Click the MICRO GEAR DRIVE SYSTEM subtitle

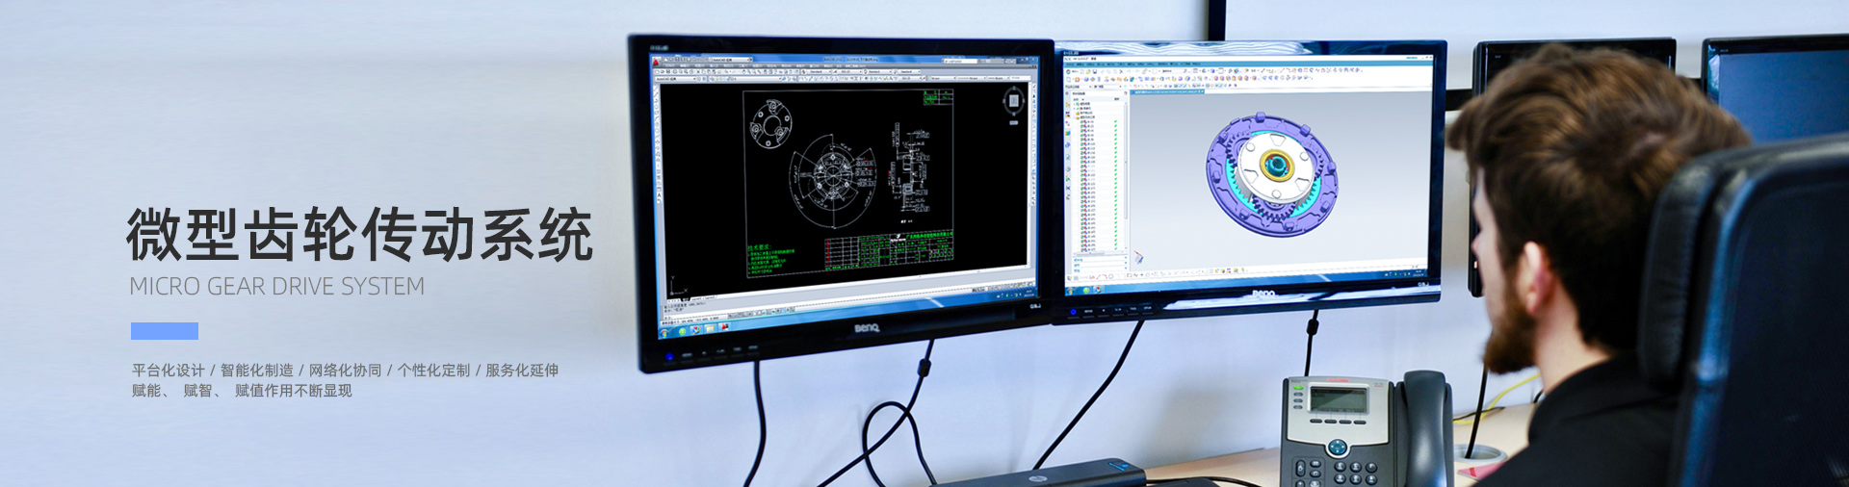276,287
